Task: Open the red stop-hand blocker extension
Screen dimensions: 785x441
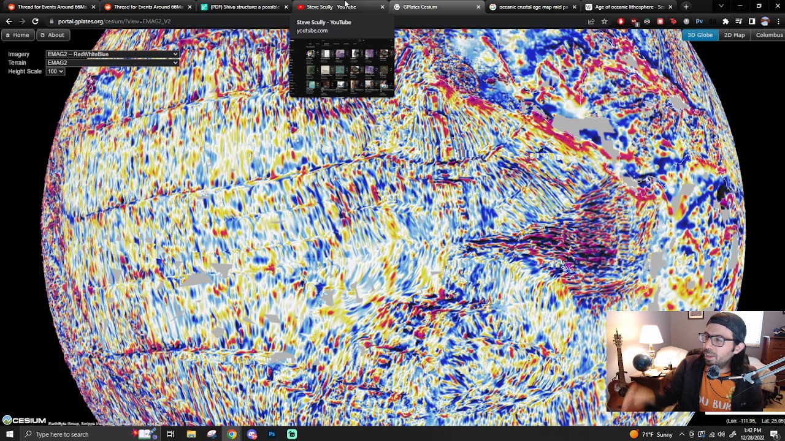Action: coord(621,21)
